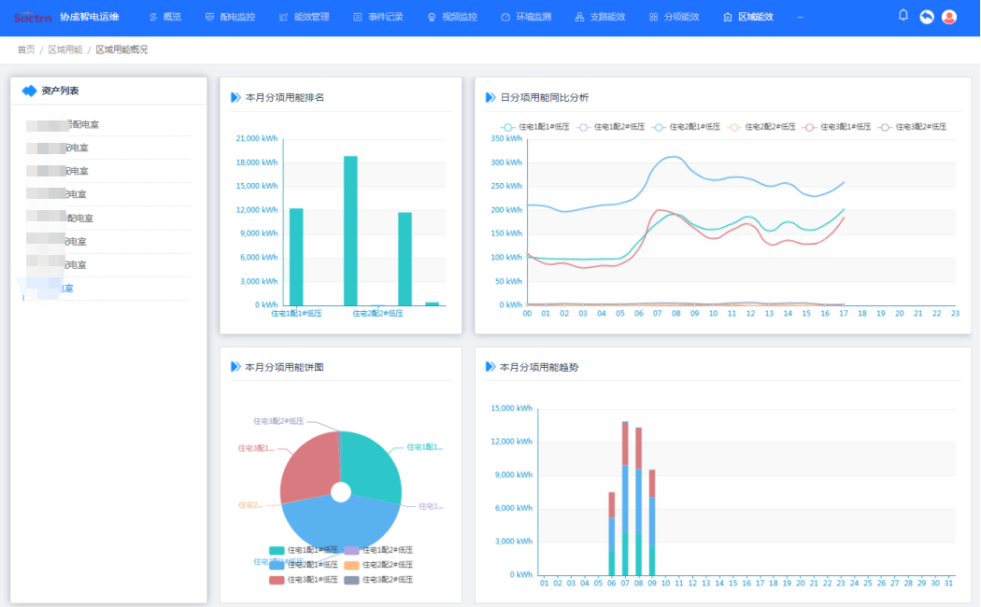The image size is (981, 607).
Task: Click 住宅2配2#低压 label under ranking chart
Action: (x=377, y=313)
